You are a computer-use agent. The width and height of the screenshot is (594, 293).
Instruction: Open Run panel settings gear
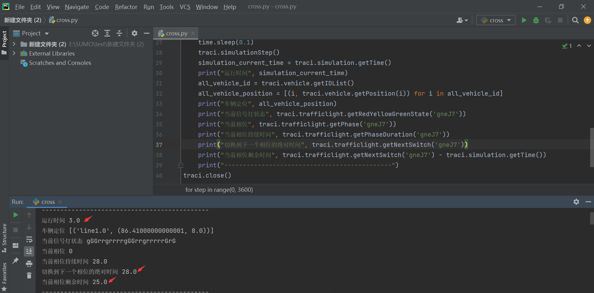click(x=576, y=202)
